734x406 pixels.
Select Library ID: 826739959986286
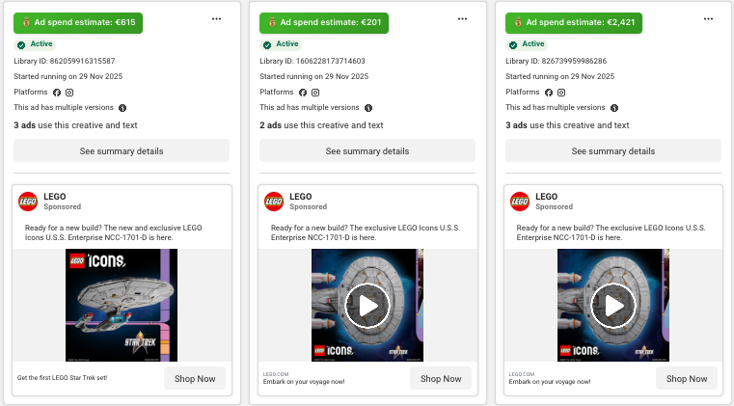pos(557,61)
